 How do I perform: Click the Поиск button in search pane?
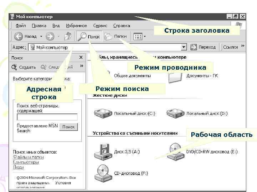[x=68, y=127]
